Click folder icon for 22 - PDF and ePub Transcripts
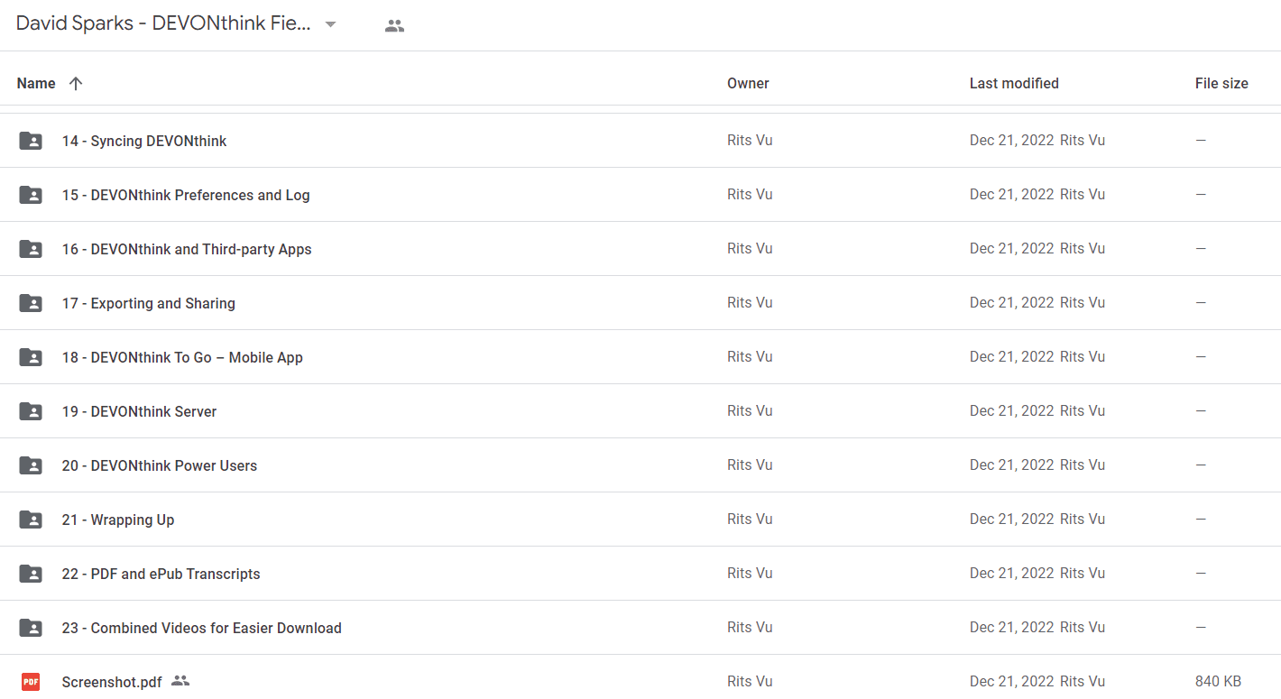Viewport: 1281px width, 699px height. pyautogui.click(x=31, y=574)
